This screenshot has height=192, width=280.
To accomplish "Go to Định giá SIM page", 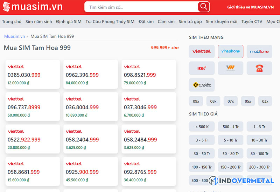I will point(69,22).
